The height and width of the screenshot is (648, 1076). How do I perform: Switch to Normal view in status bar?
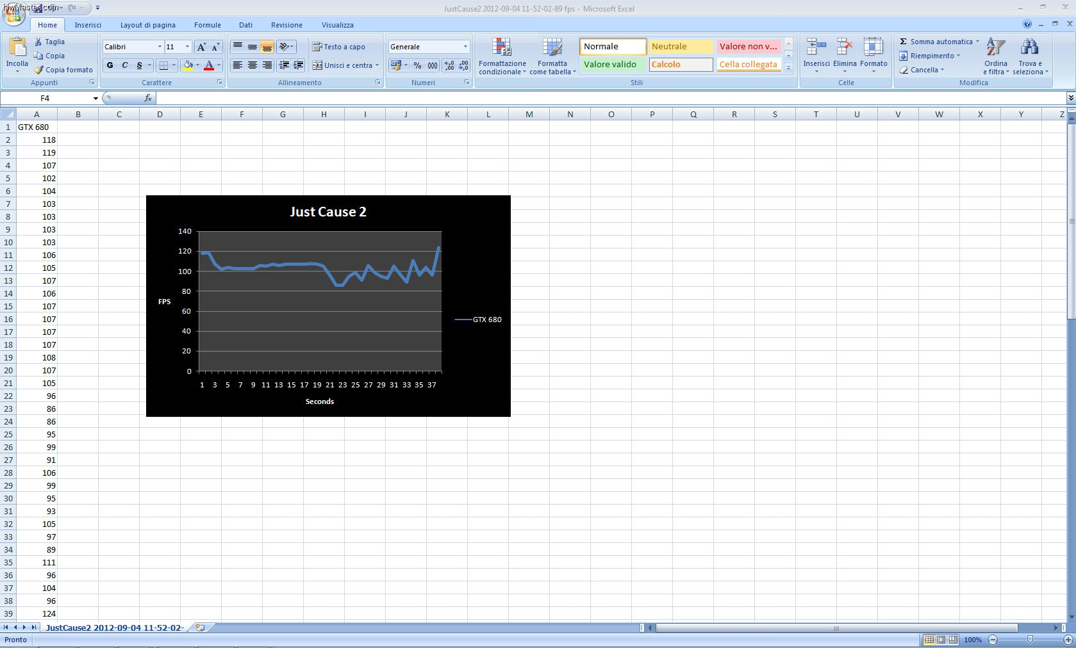929,640
